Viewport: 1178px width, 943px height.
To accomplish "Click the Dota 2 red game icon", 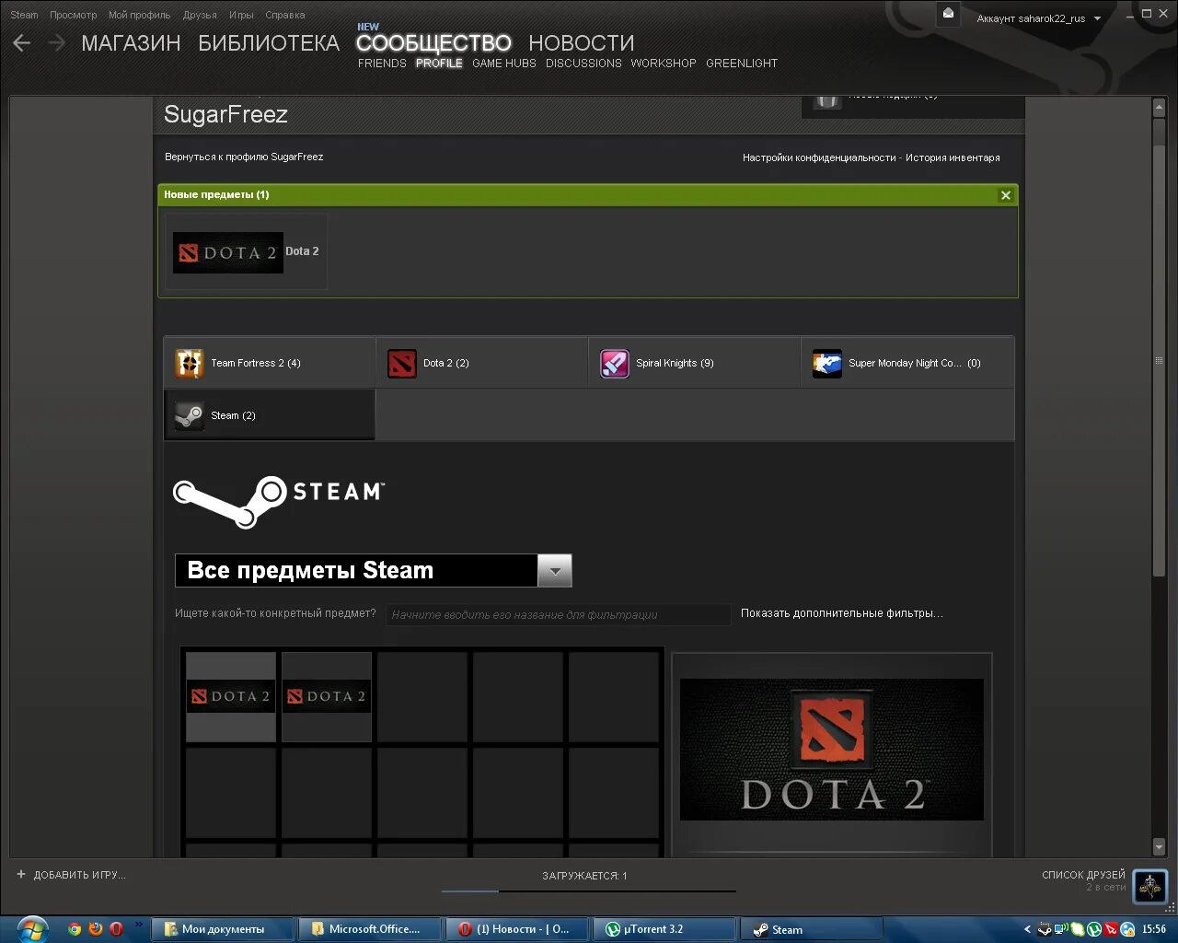I will [402, 363].
